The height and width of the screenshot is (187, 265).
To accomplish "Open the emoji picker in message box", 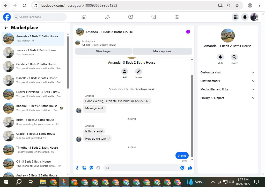I will (182, 168).
